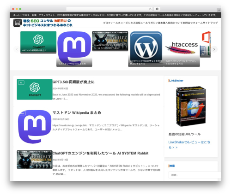Open WordPress logo carousel card

[x=146, y=49]
